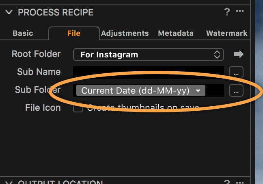The width and height of the screenshot is (263, 184).
Task: Switch to the Watermark tab
Action: pyautogui.click(x=226, y=33)
